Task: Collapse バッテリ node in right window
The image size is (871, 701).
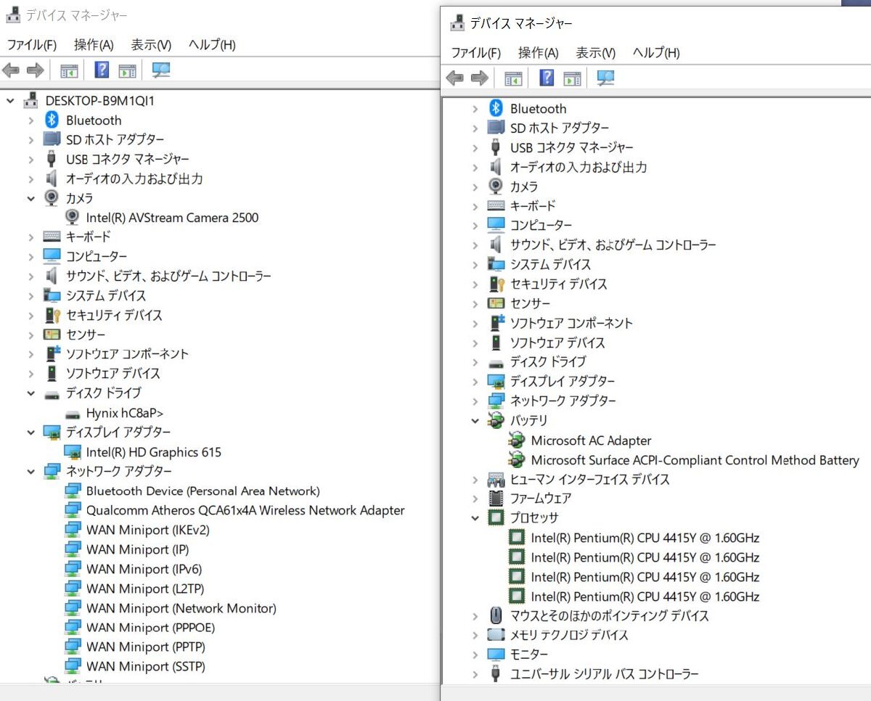Action: pos(475,420)
